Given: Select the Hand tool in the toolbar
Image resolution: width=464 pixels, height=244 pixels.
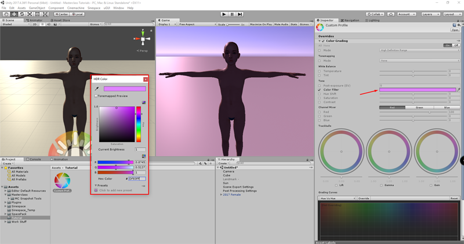Looking at the screenshot, I should coord(6,14).
